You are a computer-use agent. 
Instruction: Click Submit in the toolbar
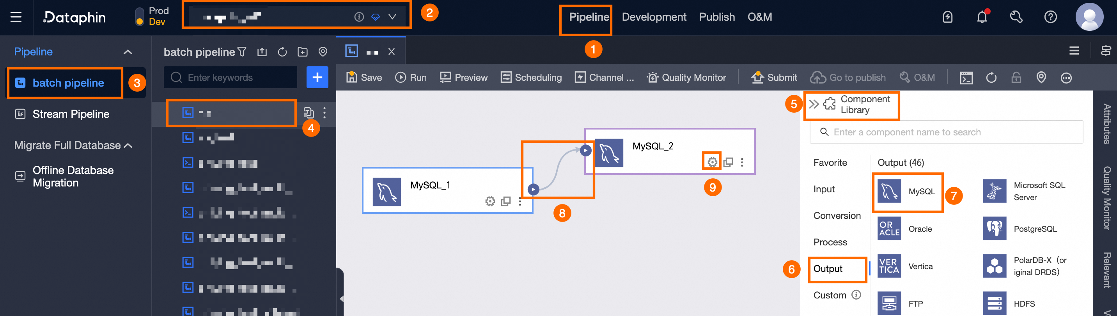click(x=774, y=77)
